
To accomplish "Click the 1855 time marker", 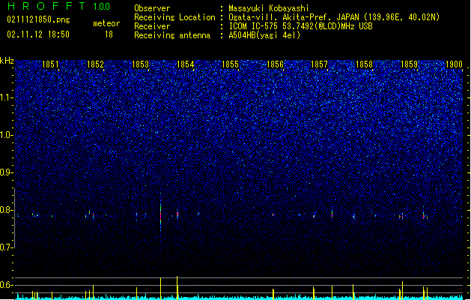I will pos(230,64).
